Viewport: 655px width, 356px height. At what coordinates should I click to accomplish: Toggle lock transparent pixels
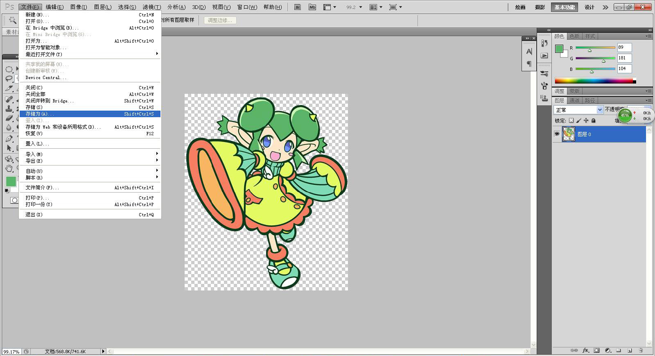coord(571,120)
